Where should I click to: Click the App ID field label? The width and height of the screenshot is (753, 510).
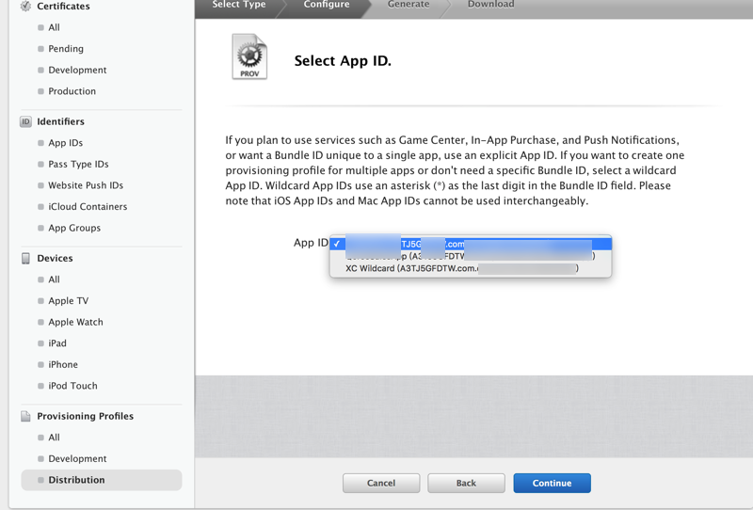pos(311,243)
